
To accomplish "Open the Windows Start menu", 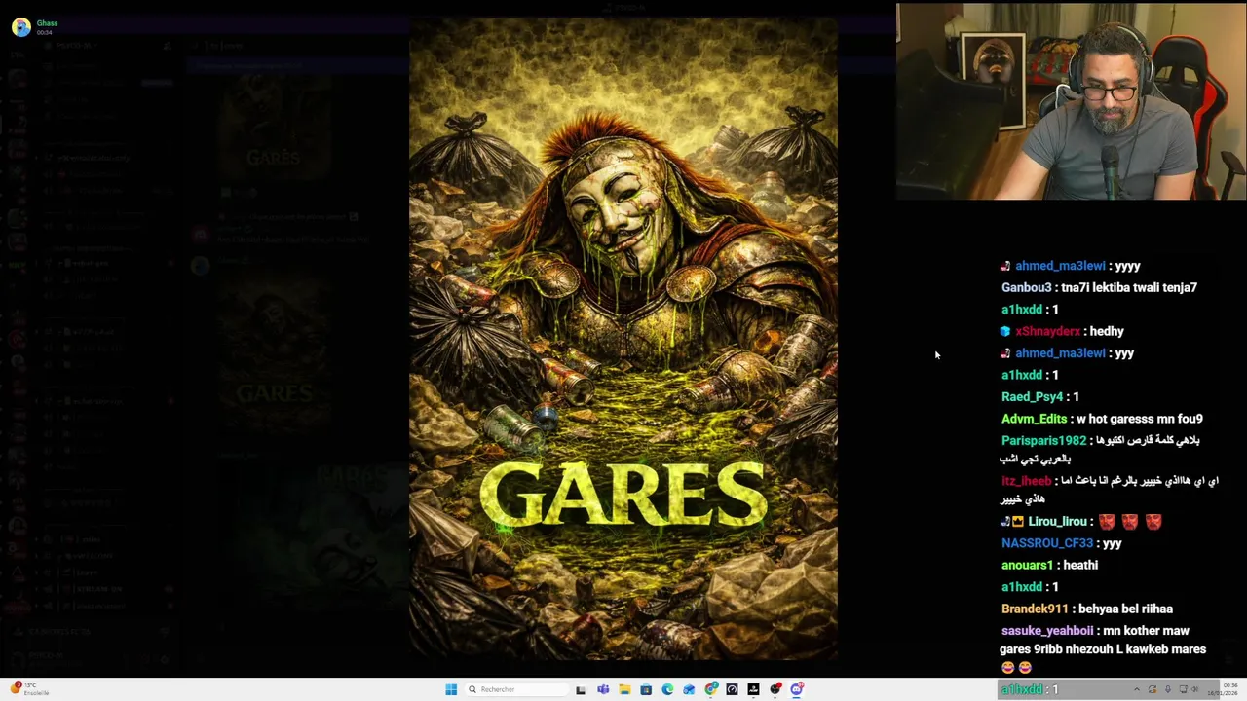I will click(451, 689).
